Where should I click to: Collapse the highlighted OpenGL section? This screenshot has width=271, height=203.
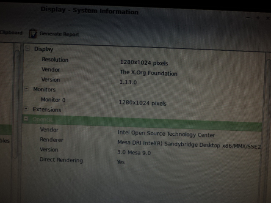pos(26,119)
